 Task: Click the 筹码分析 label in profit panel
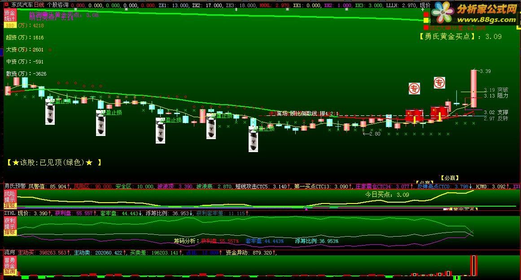point(186,241)
